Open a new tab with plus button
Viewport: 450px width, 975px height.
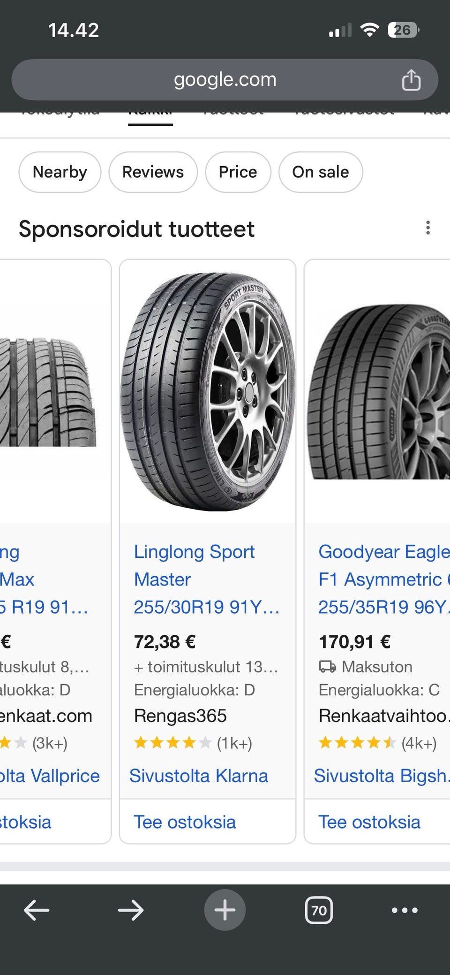[x=225, y=911]
